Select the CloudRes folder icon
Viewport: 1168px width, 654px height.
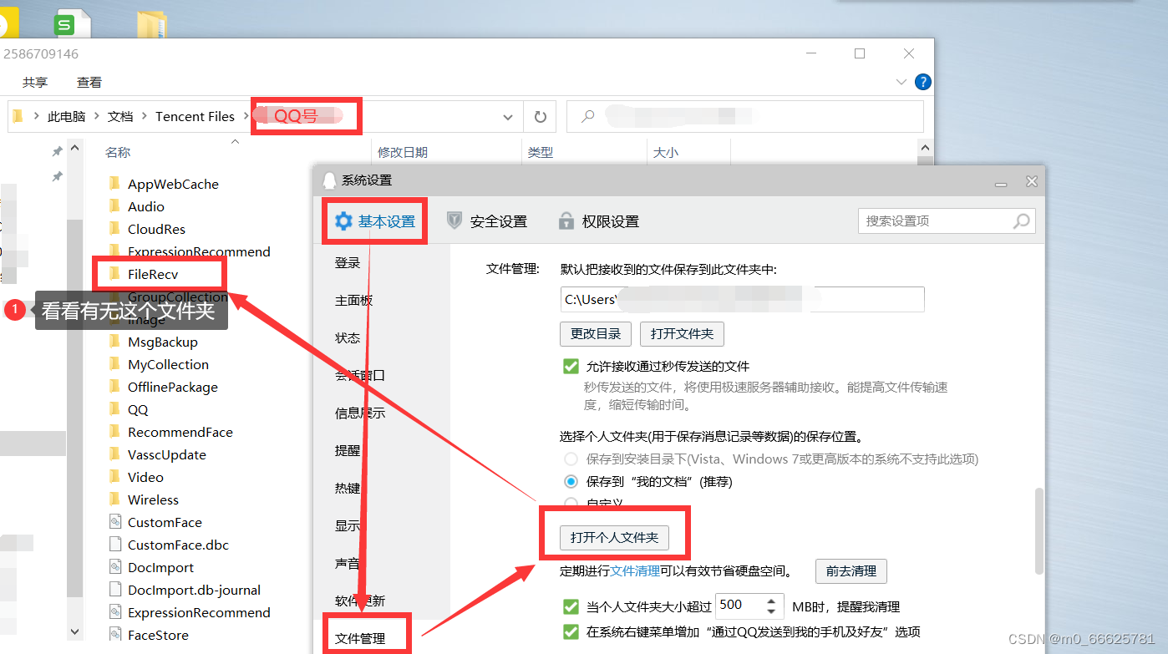[x=114, y=229]
